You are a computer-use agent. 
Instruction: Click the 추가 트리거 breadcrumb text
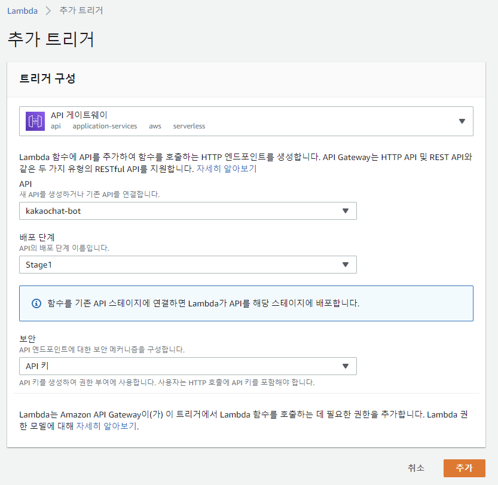tap(81, 11)
